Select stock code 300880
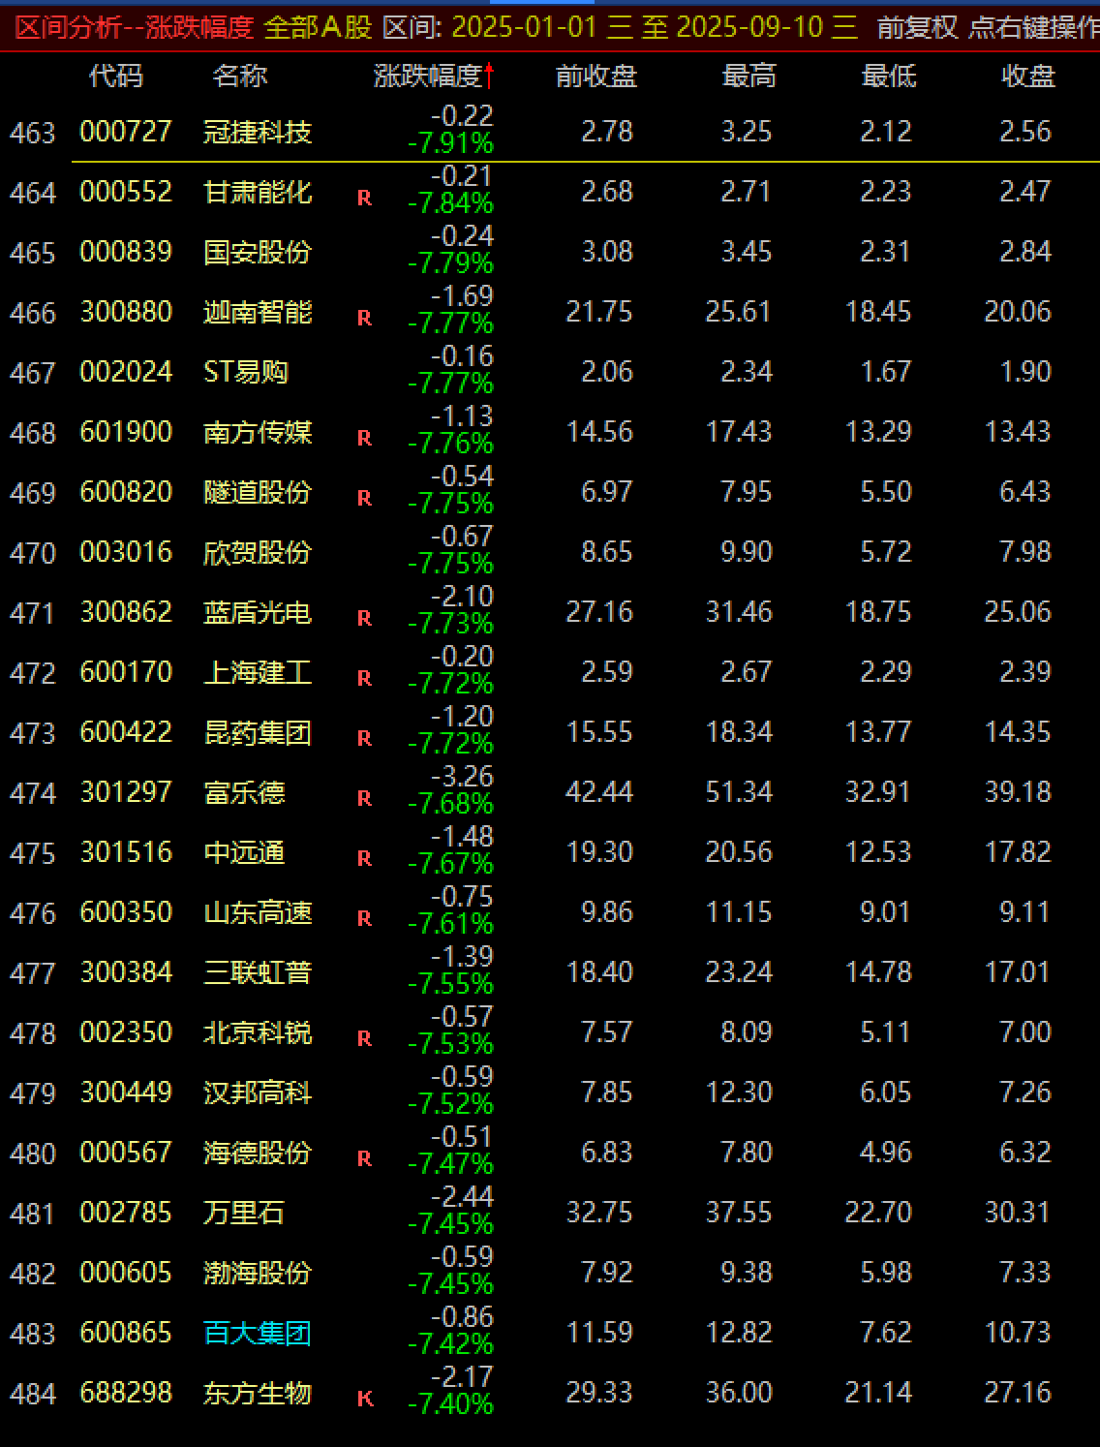Image resolution: width=1100 pixels, height=1447 pixels. point(126,312)
